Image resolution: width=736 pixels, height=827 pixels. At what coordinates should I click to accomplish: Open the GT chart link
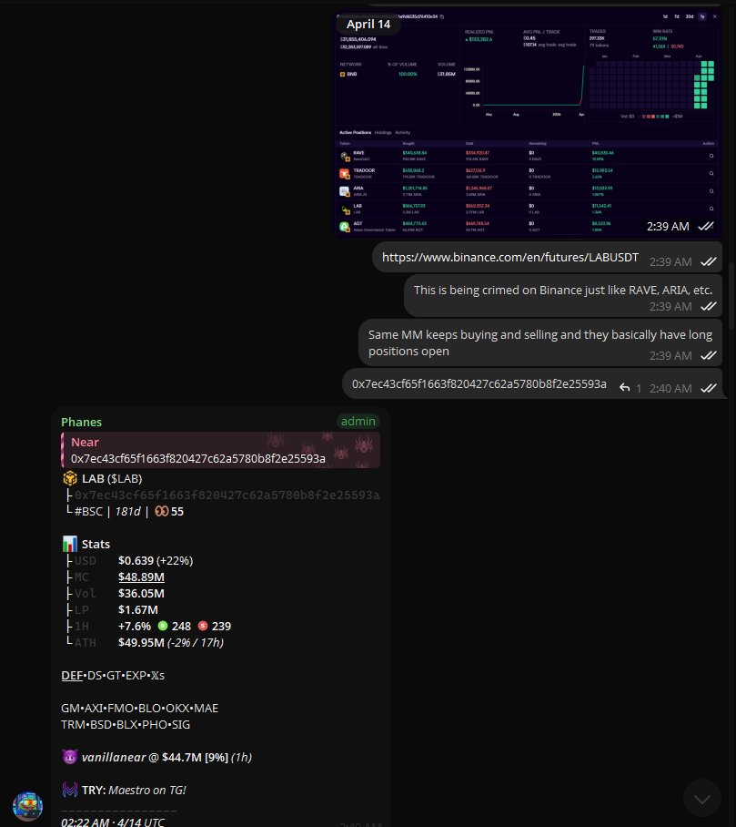pyautogui.click(x=114, y=675)
